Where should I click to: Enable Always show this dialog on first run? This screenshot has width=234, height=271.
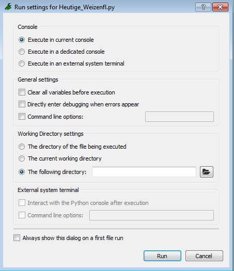click(17, 238)
